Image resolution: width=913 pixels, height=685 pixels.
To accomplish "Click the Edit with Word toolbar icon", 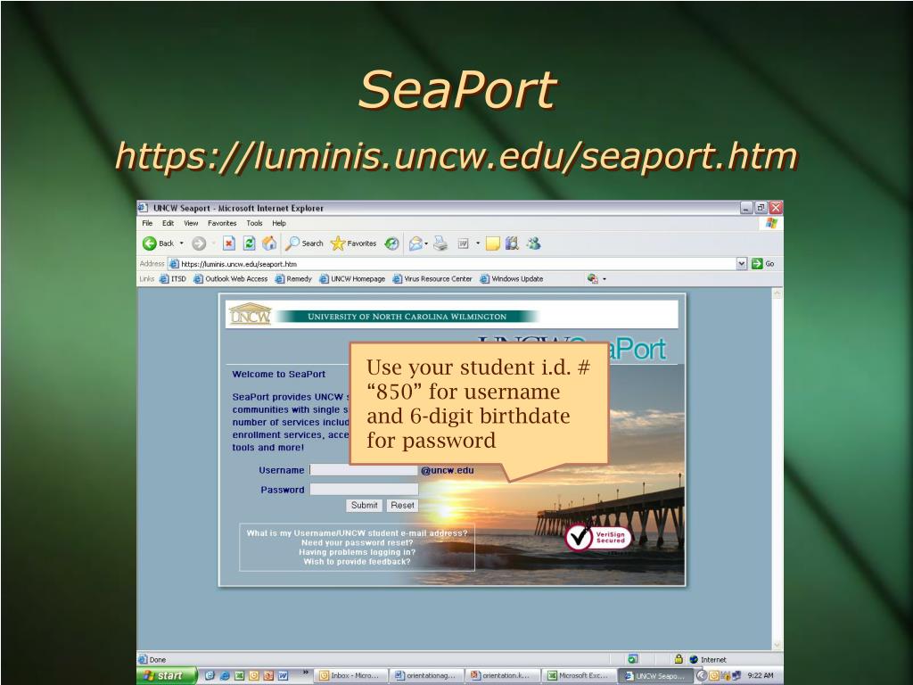I will pyautogui.click(x=464, y=243).
